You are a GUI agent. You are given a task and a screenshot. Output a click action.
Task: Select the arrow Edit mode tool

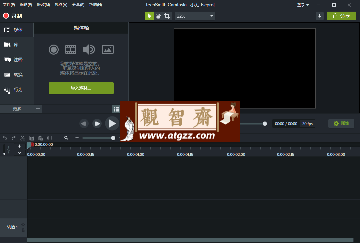[x=149, y=16]
